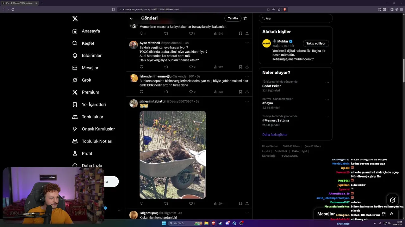
Task: Go back with the Gönderi arrow
Action: (132, 18)
